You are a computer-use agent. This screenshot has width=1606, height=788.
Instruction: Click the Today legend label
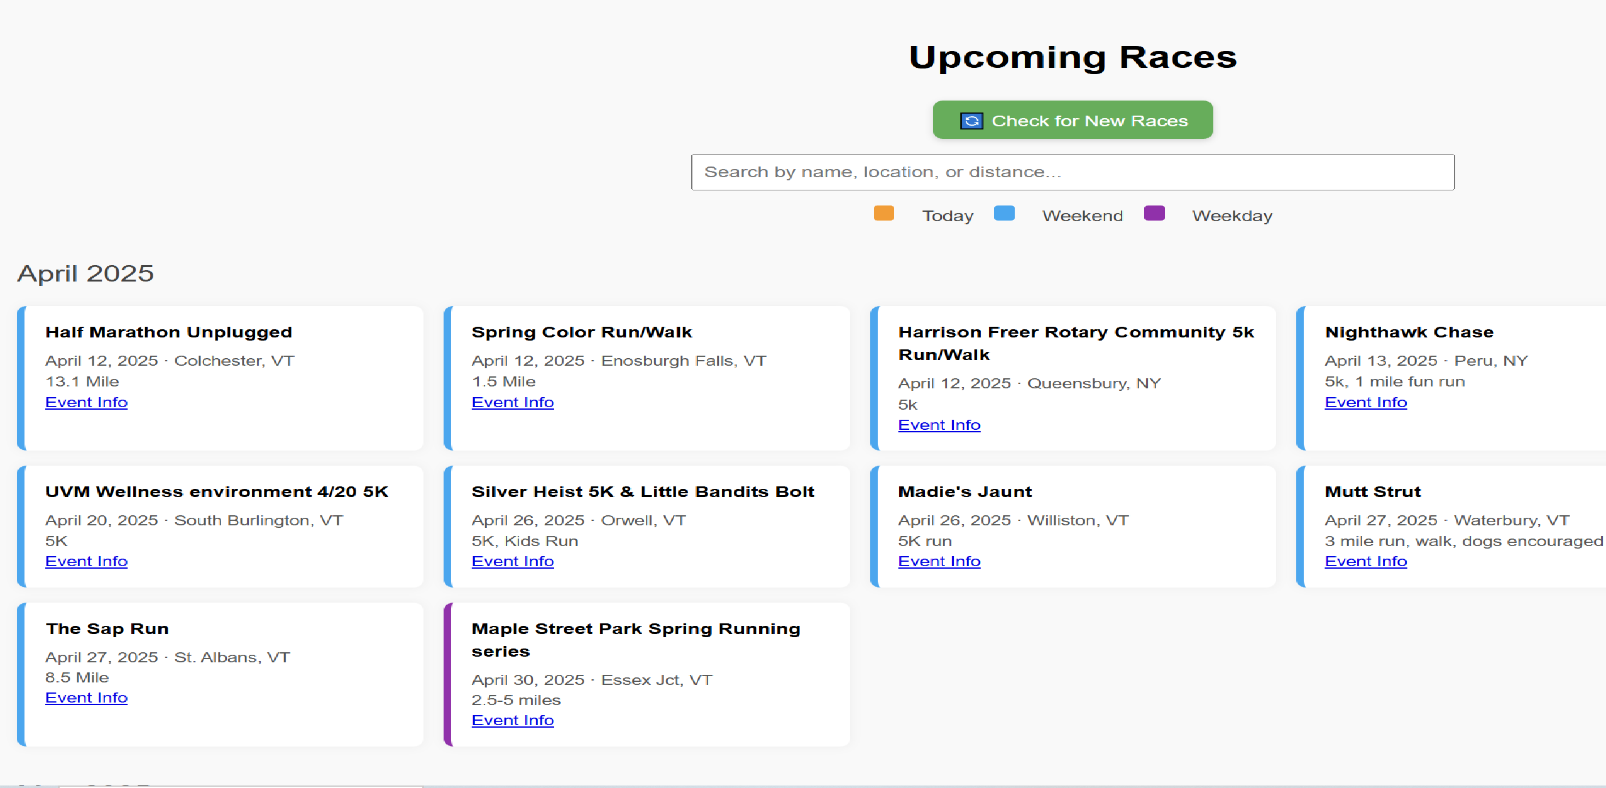[948, 216]
